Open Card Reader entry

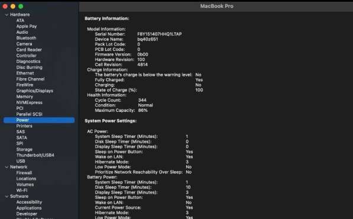click(x=29, y=50)
